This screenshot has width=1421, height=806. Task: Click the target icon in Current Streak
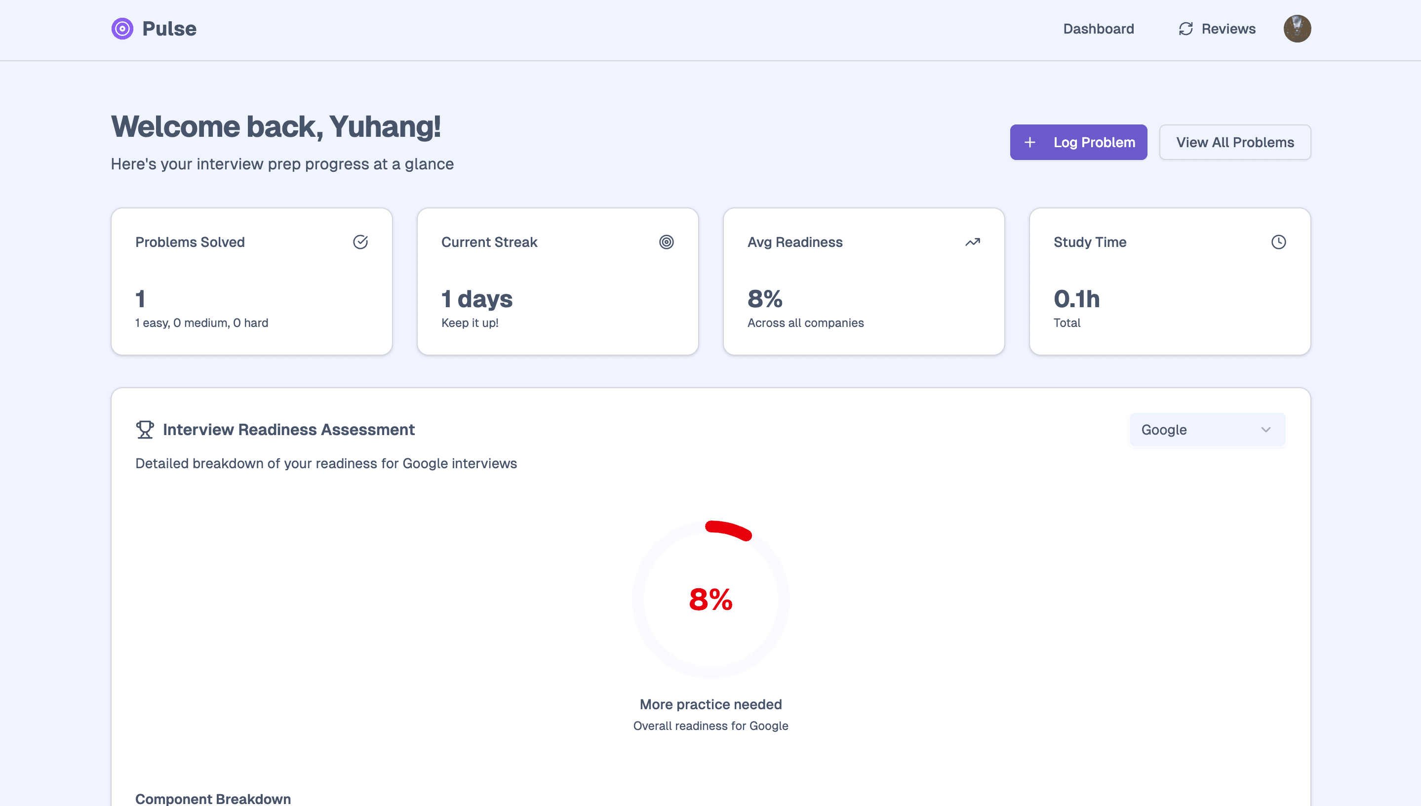[666, 242]
